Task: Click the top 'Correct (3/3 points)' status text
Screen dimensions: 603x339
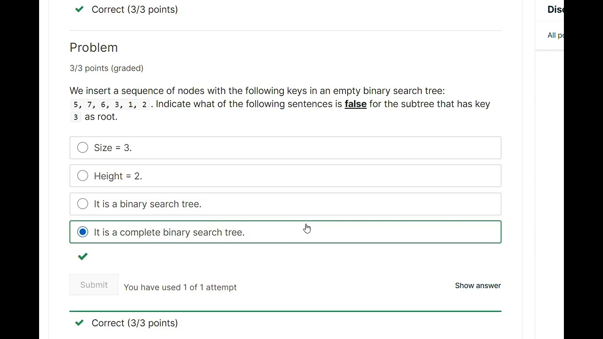Action: click(135, 9)
